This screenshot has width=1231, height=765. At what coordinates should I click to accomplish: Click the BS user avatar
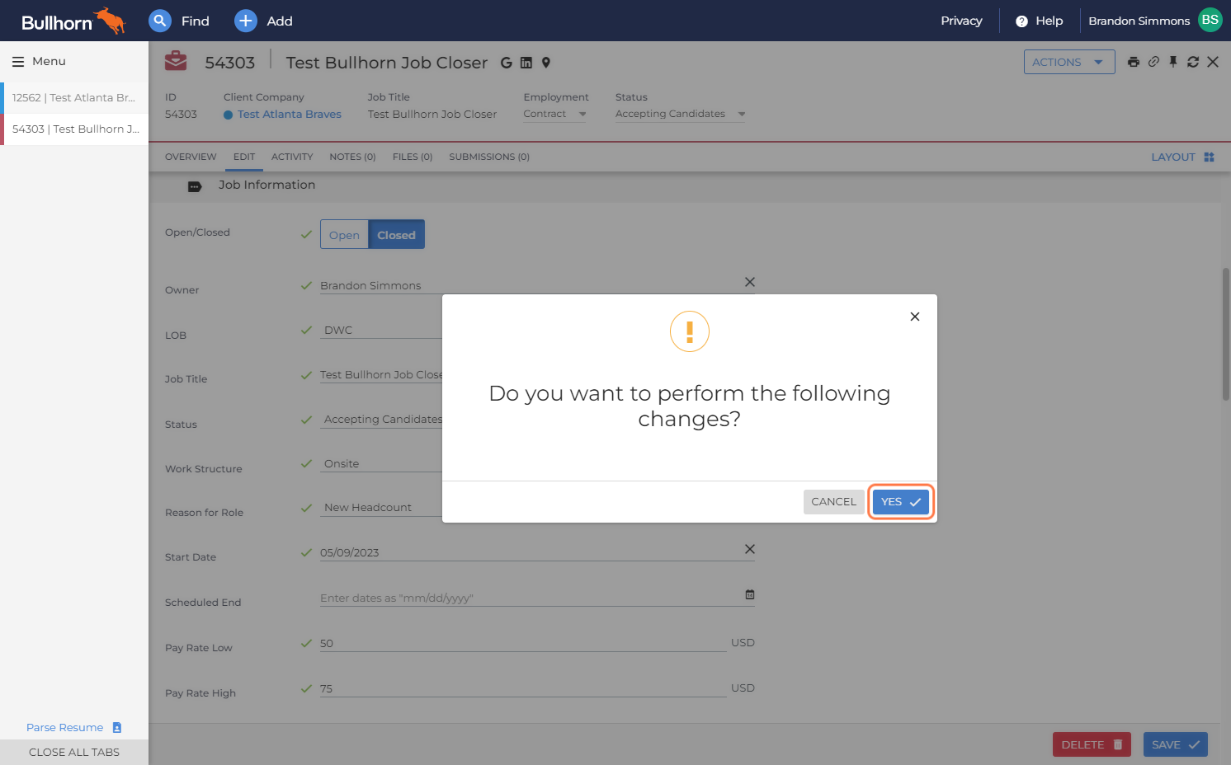[1210, 20]
